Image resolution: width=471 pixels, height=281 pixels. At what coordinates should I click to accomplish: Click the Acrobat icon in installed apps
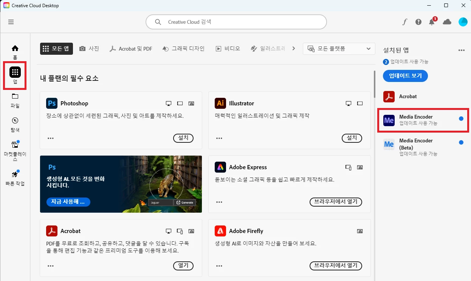click(x=389, y=97)
